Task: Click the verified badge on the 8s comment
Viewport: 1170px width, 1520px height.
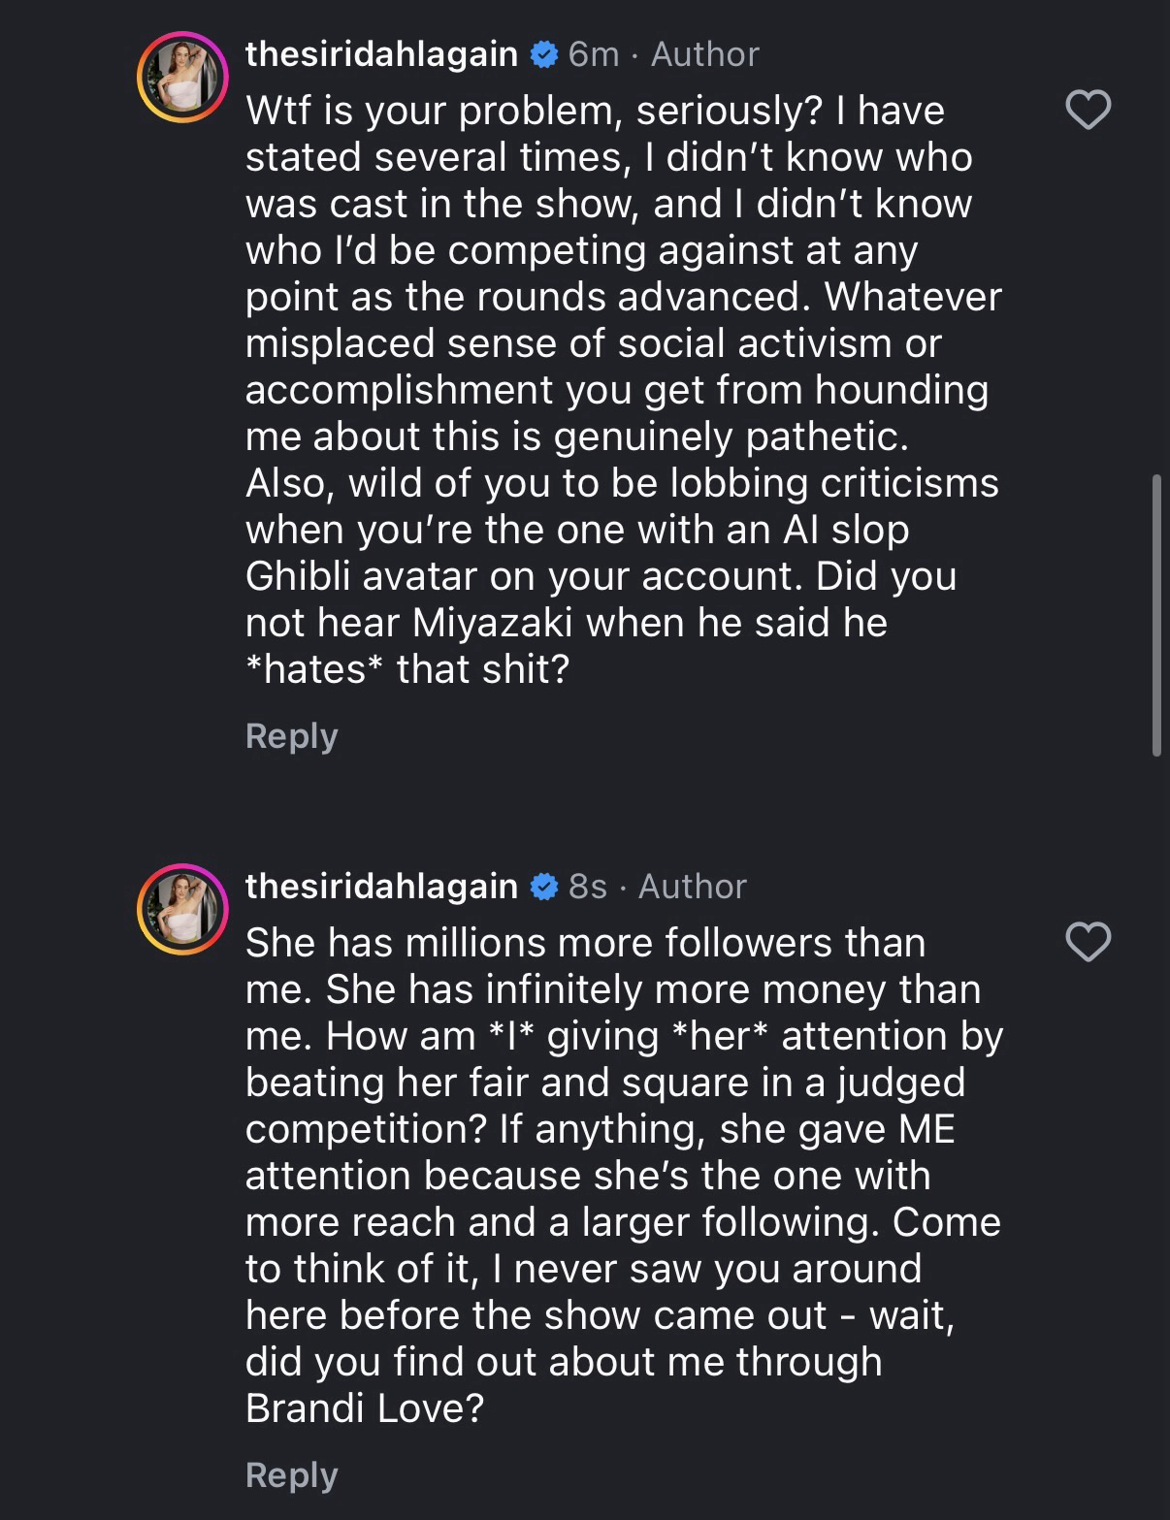Action: (x=543, y=887)
